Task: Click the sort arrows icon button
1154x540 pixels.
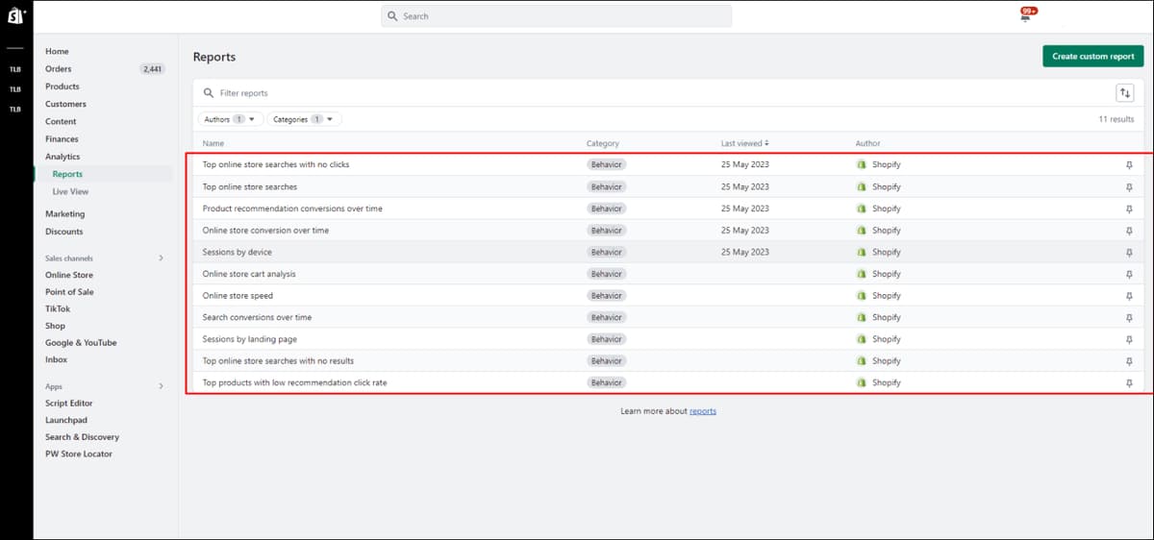Action: point(1124,93)
